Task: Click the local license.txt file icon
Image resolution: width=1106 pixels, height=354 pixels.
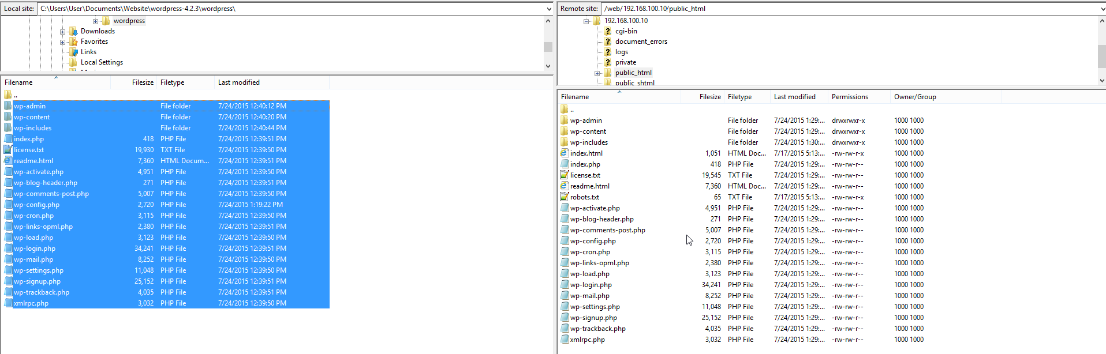Action: pos(8,150)
